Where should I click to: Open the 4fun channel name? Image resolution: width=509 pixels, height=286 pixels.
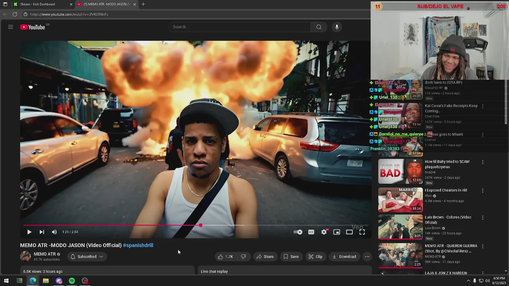(x=428, y=196)
